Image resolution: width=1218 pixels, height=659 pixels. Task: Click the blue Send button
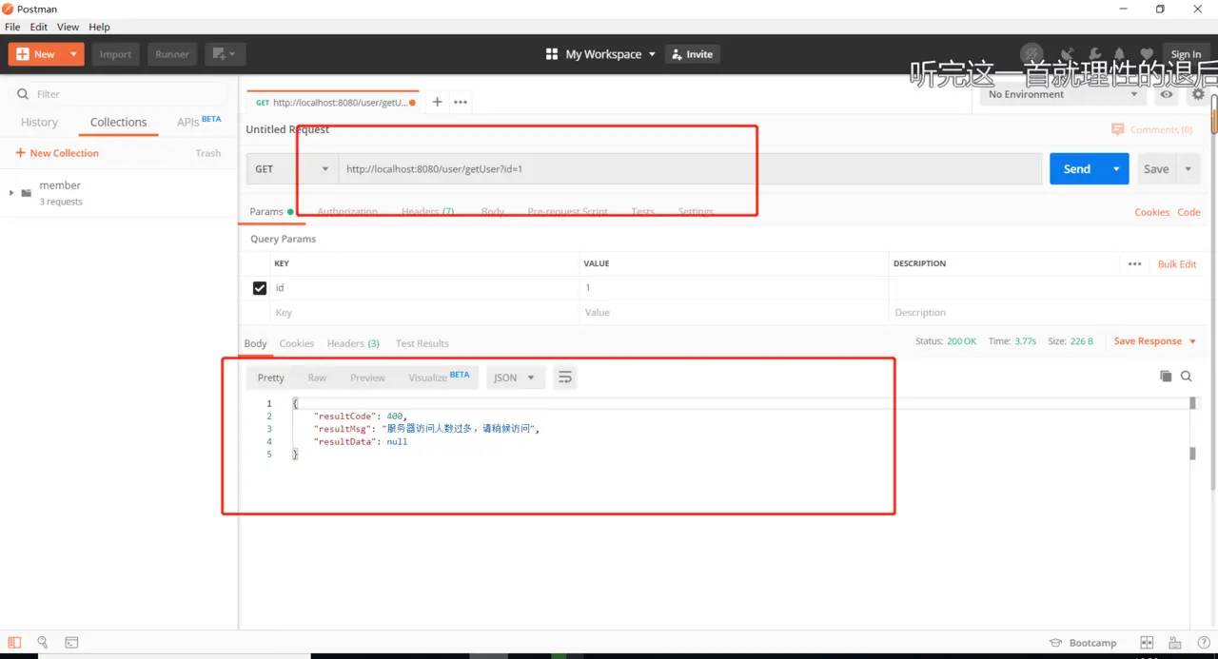point(1077,169)
